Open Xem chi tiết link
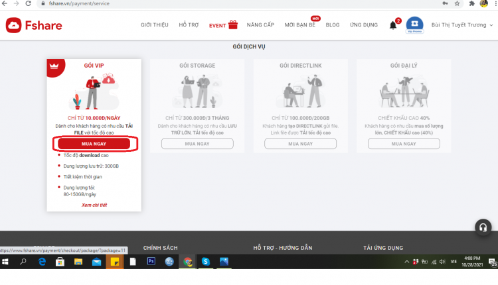This screenshot has height=285, width=498. coord(94,205)
